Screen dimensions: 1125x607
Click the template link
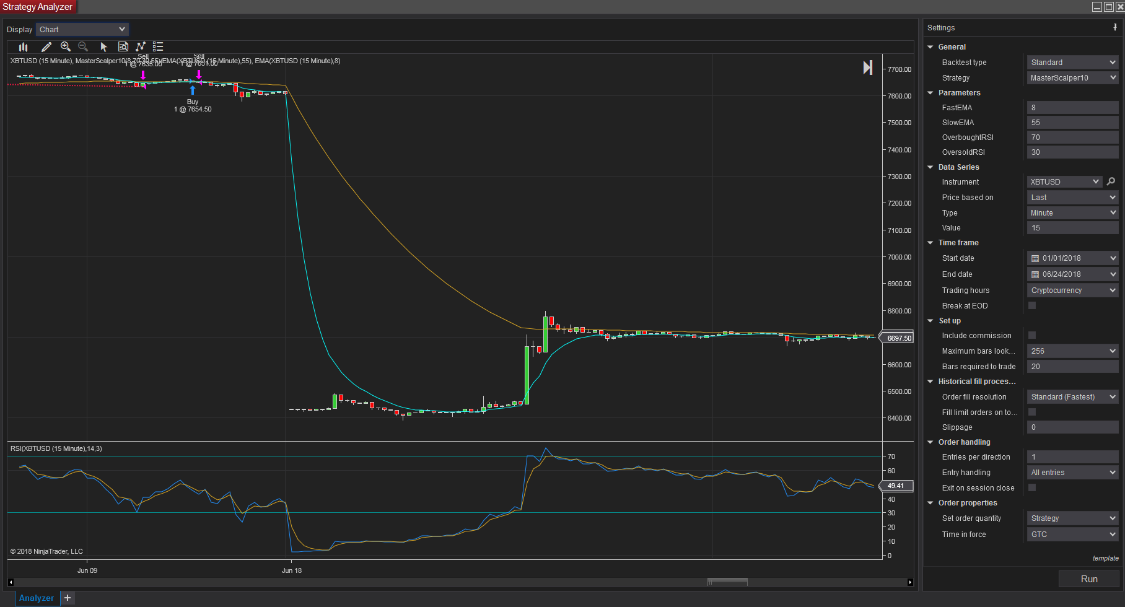(1106, 558)
